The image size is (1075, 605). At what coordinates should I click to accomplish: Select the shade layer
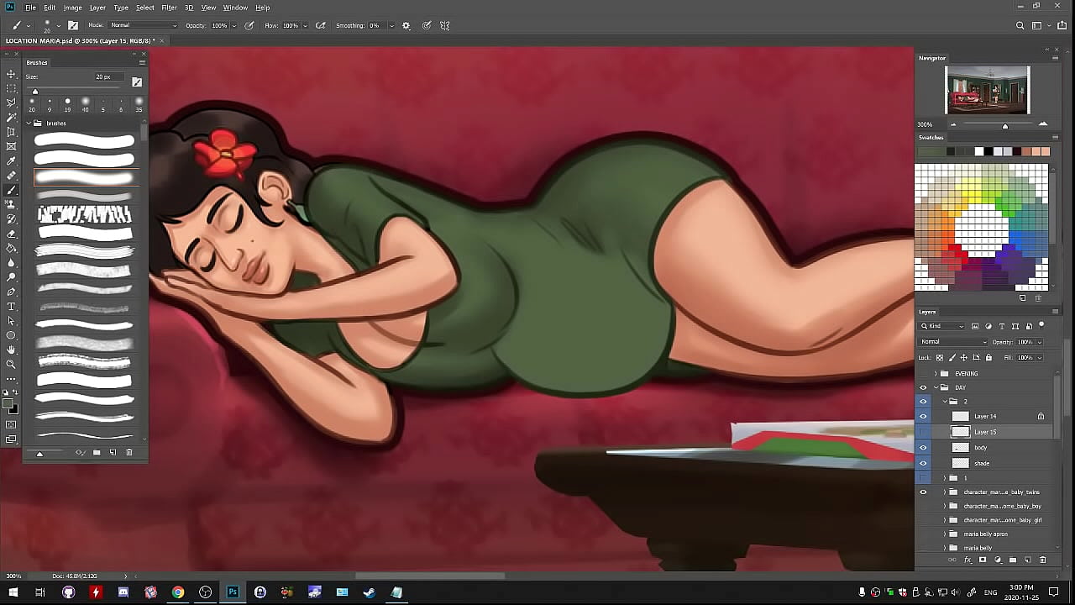click(982, 463)
